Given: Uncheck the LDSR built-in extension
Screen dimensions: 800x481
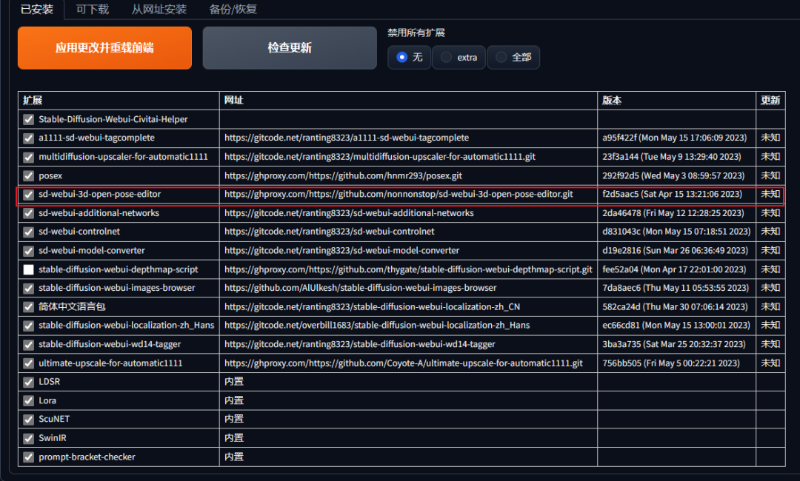Looking at the screenshot, I should 29,382.
